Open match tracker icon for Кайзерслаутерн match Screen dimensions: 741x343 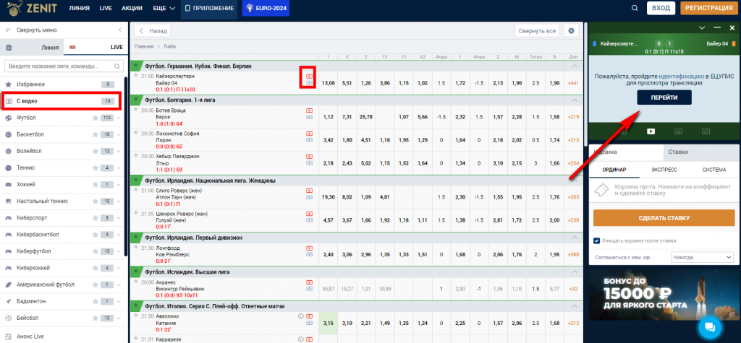[310, 83]
